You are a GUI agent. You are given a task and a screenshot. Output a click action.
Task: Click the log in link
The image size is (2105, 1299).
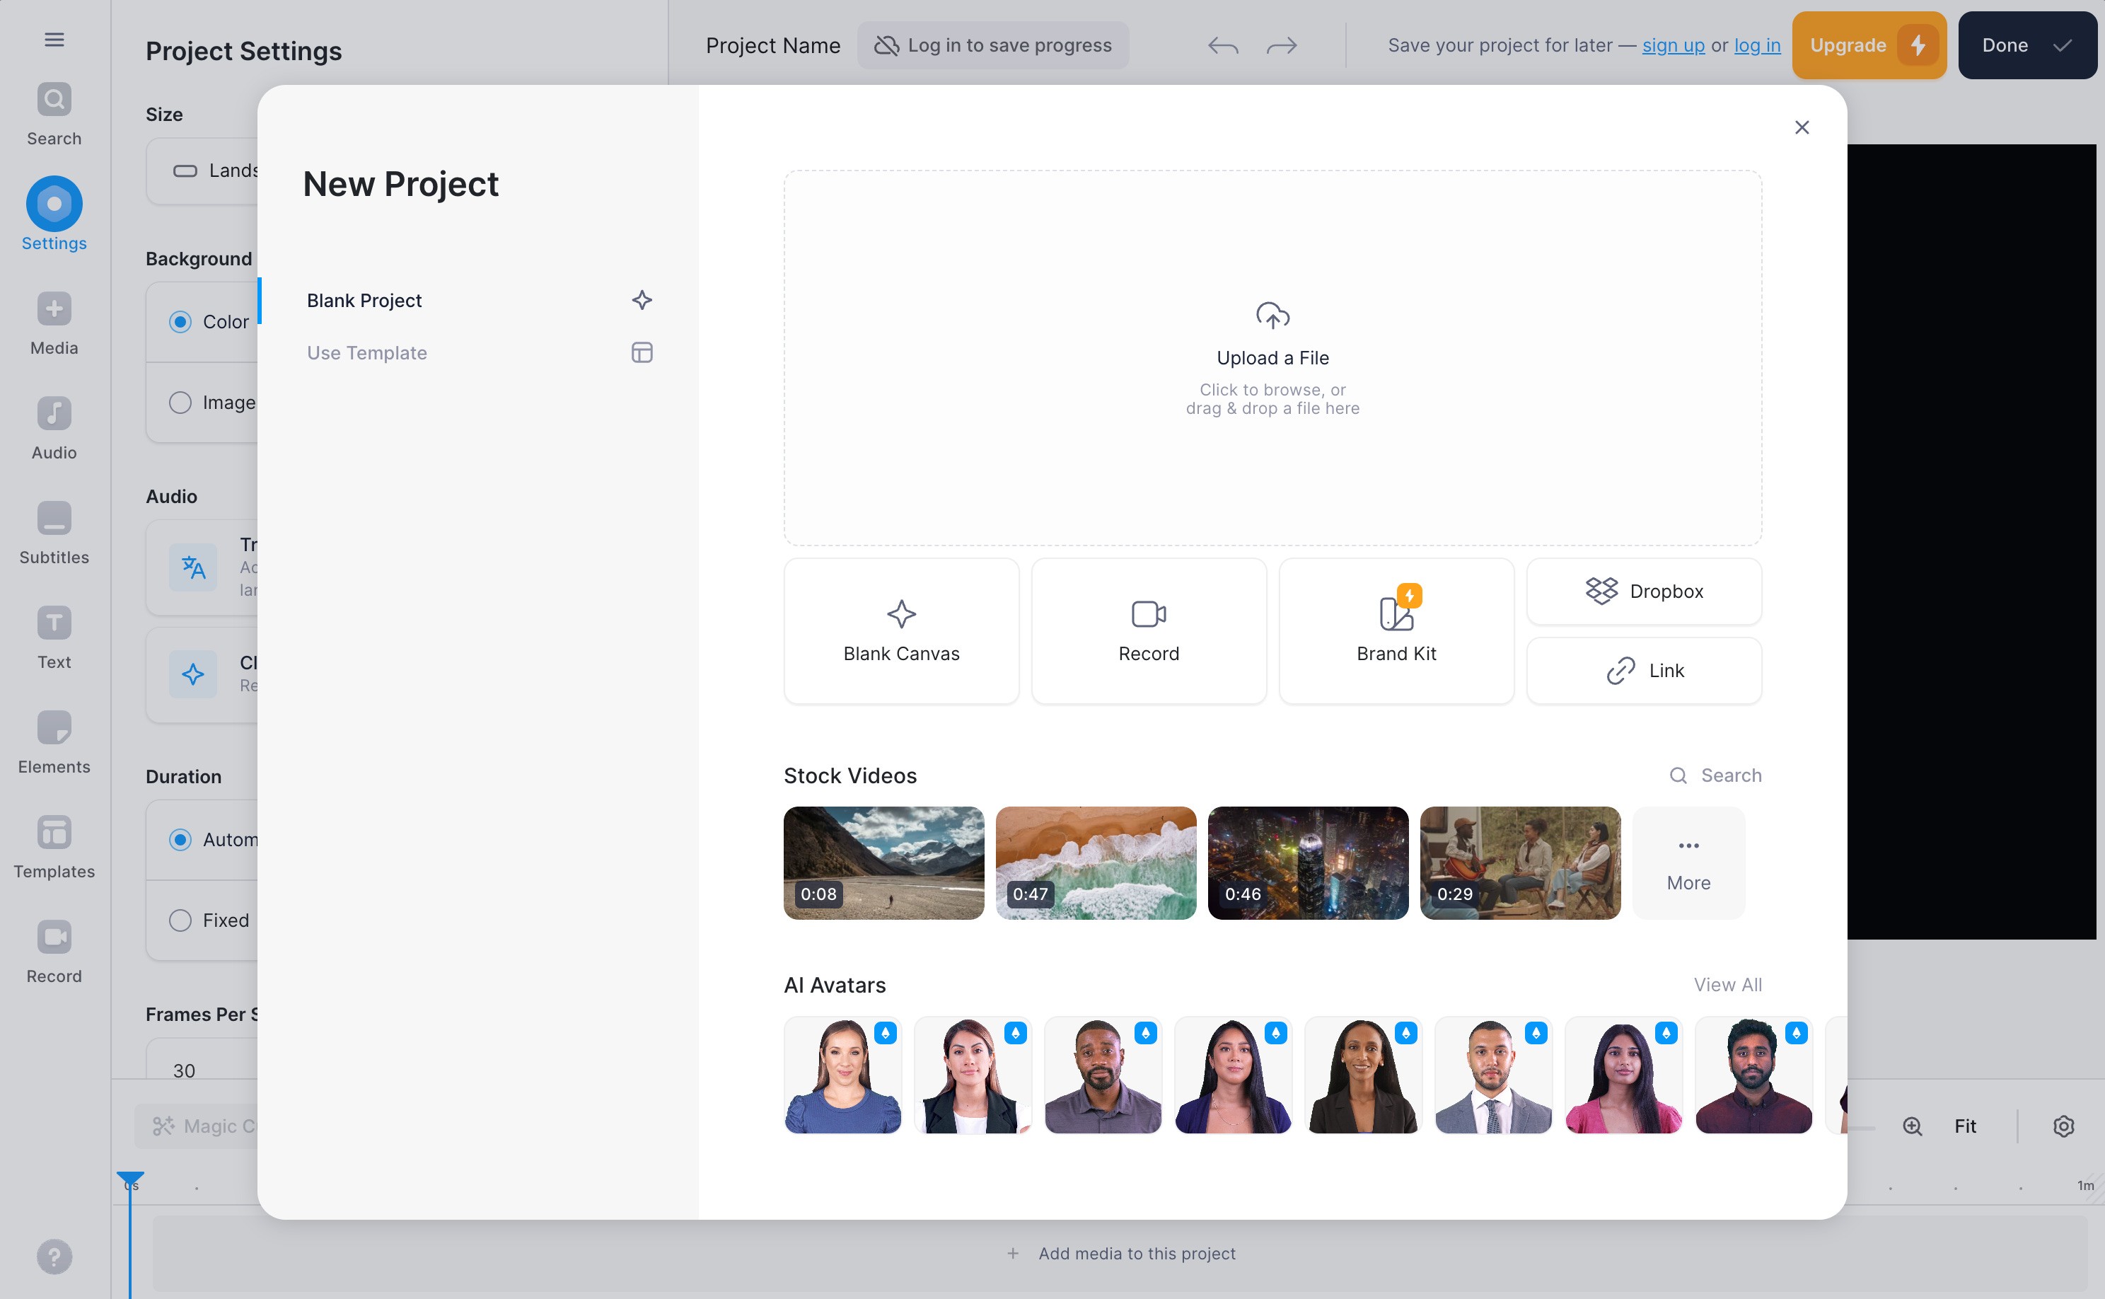(1756, 45)
